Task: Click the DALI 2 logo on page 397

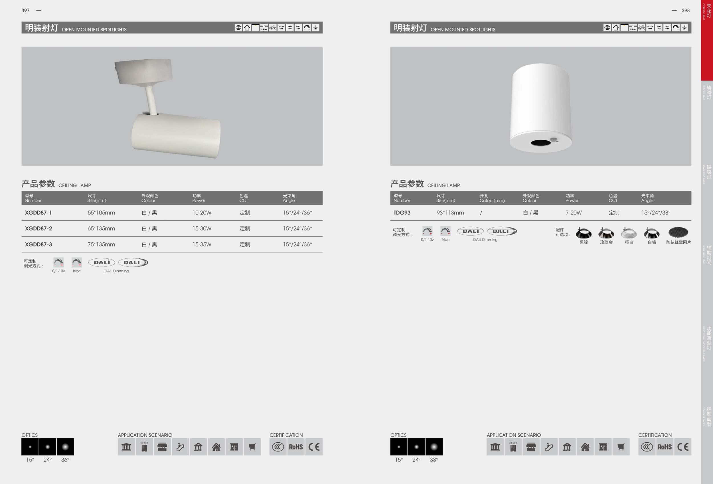Action: pos(133,262)
